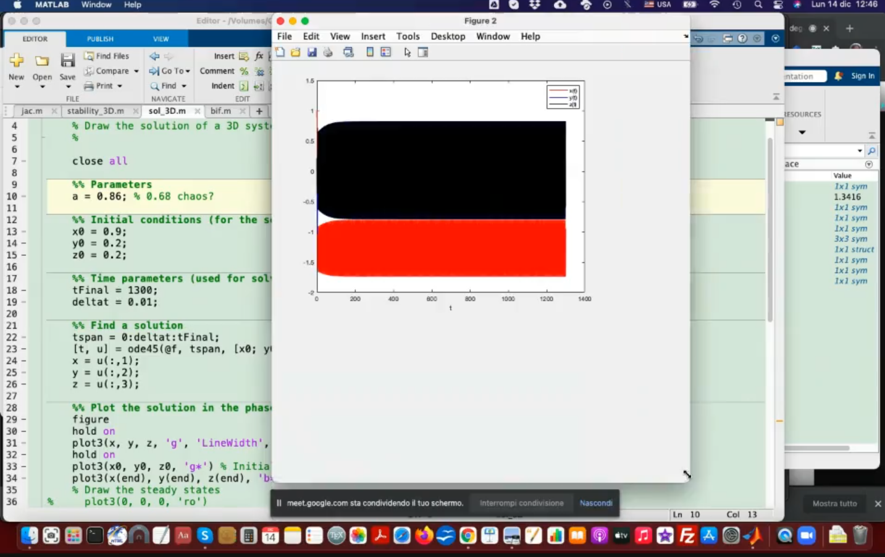Select the Edit Plot arrow tool

pos(407,53)
